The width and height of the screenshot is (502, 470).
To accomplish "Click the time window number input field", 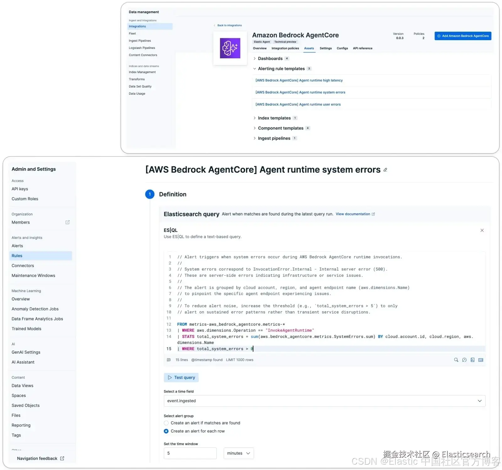I will pyautogui.click(x=190, y=453).
